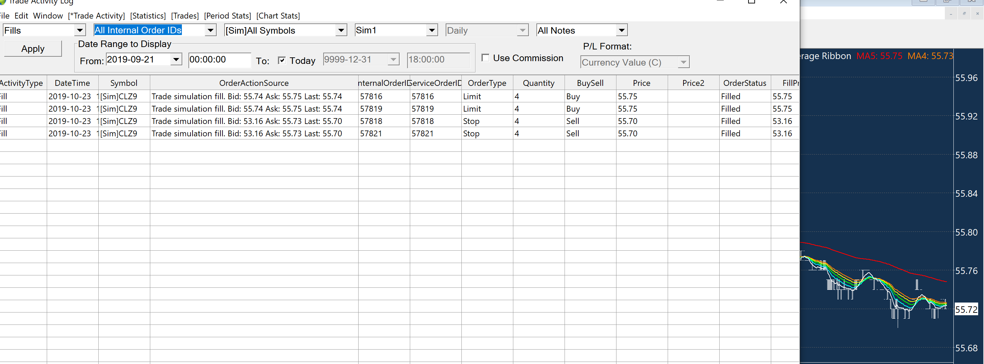
Task: Minimize the inner chart window
Action: [951, 14]
